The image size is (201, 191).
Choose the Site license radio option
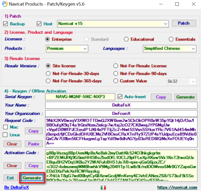point(48,66)
